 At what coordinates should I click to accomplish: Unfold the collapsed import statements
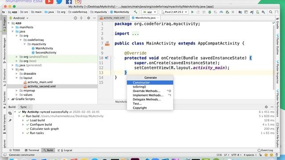[113, 34]
